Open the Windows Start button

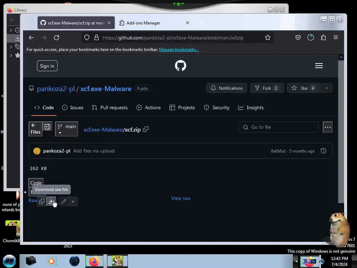pos(9,261)
